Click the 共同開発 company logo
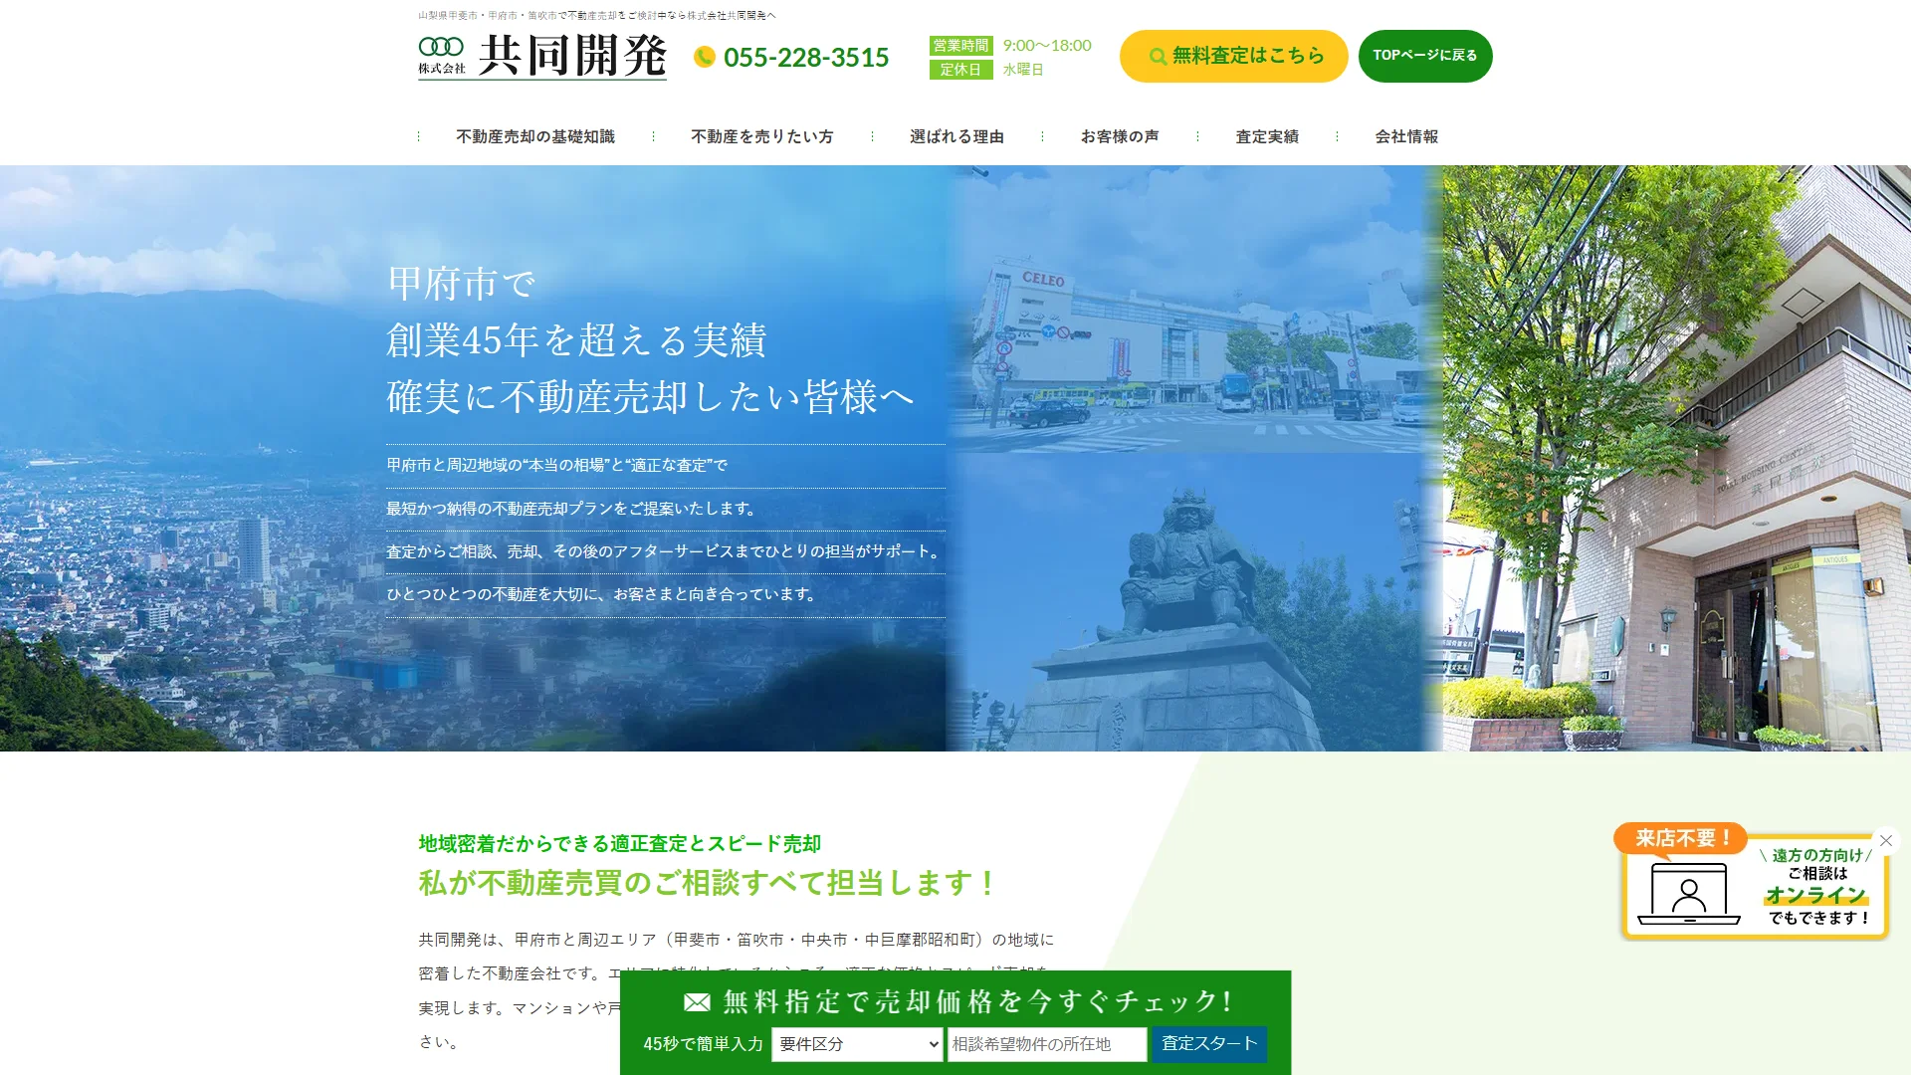This screenshot has height=1075, width=1911. tap(542, 56)
